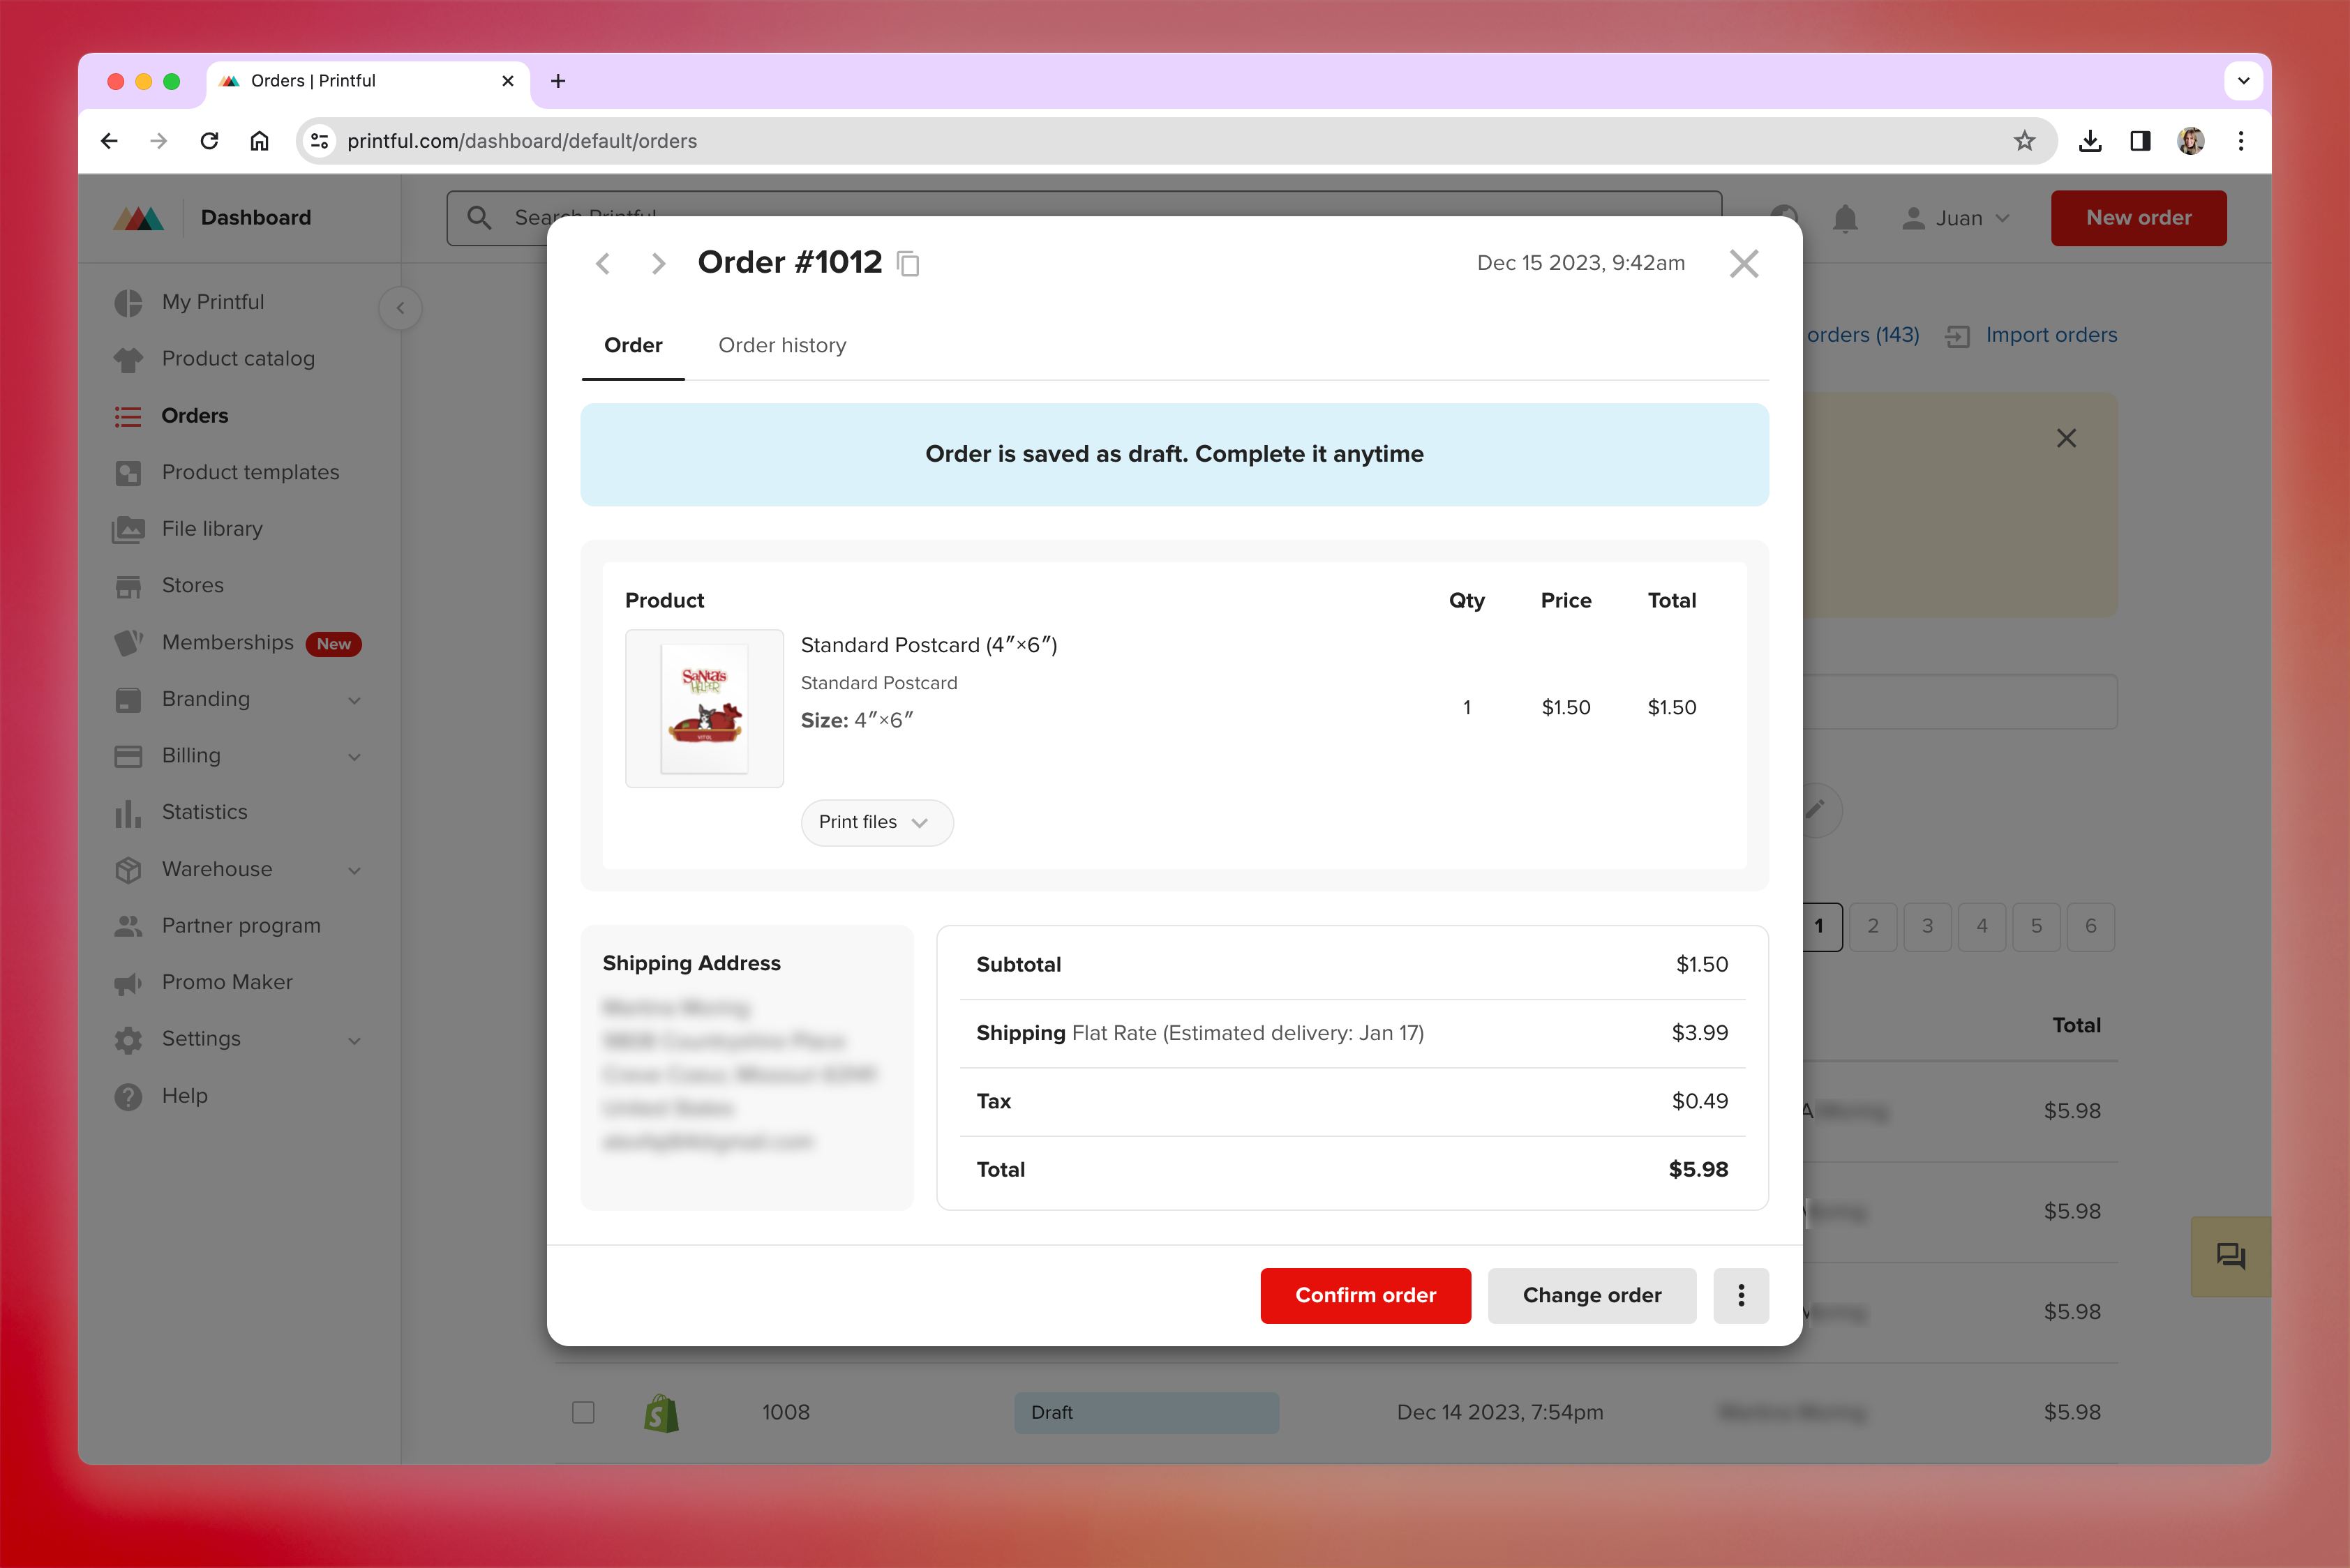Expand Branding submenu
This screenshot has height=1568, width=2350.
(x=354, y=700)
